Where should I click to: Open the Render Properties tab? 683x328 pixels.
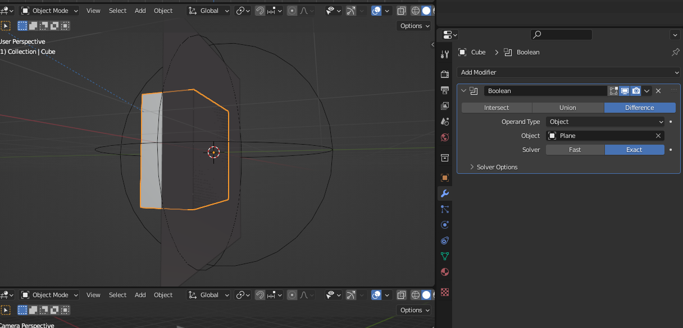coord(444,73)
